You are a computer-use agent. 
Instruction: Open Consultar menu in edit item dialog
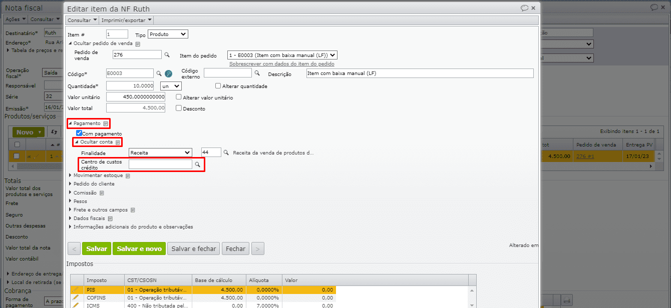(82, 20)
